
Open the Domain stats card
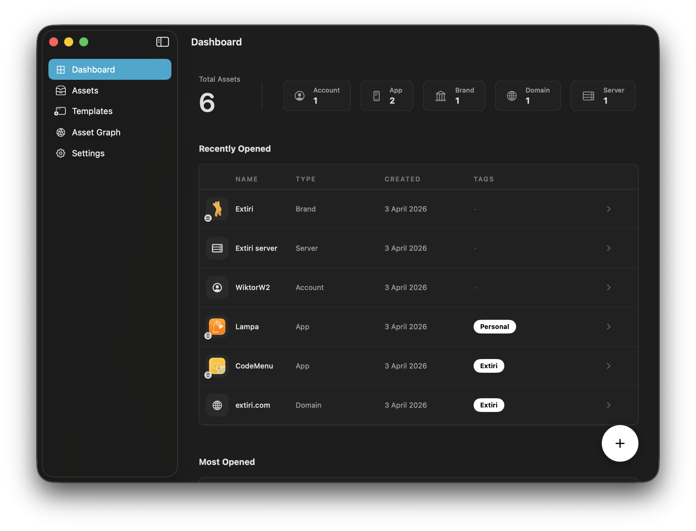[x=528, y=95]
